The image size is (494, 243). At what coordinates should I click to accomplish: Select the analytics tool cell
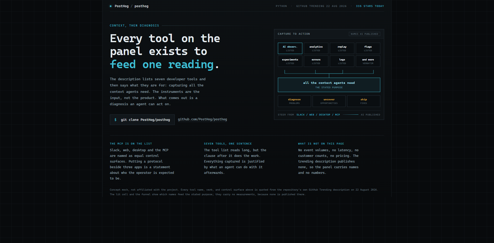[x=316, y=48]
